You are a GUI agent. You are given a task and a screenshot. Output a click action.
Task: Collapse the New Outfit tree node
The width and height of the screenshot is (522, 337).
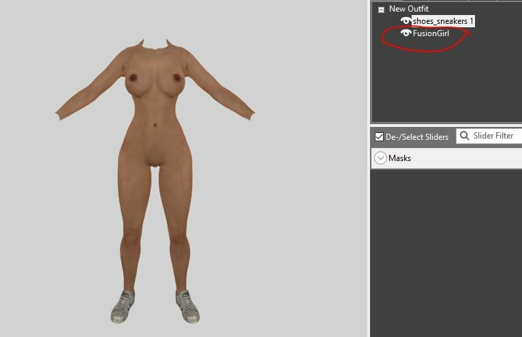[381, 10]
